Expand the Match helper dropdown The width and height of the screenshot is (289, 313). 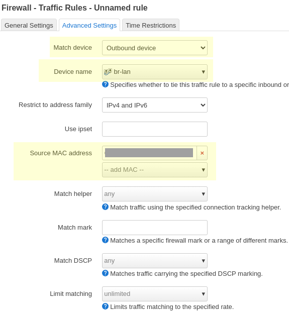click(155, 194)
